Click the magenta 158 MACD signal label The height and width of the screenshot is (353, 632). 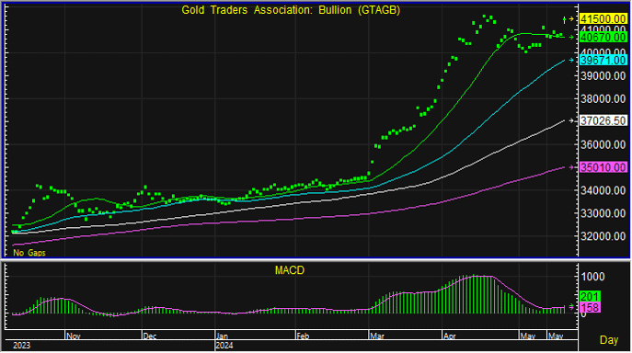pos(590,307)
